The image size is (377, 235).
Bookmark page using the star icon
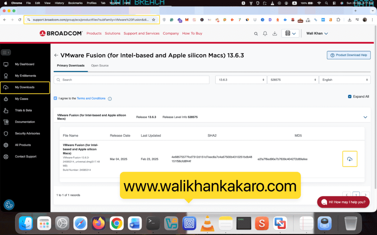coord(154,19)
